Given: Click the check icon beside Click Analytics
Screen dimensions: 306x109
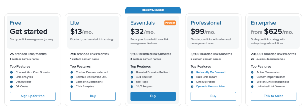Looking at the screenshot, I should coord(72,87).
